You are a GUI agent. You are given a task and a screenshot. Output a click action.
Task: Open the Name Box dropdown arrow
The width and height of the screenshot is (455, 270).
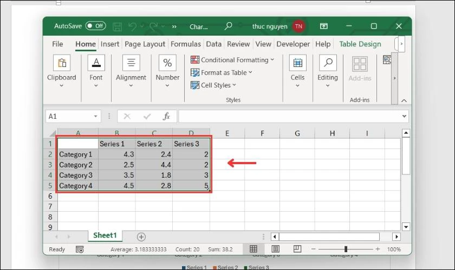click(x=95, y=116)
